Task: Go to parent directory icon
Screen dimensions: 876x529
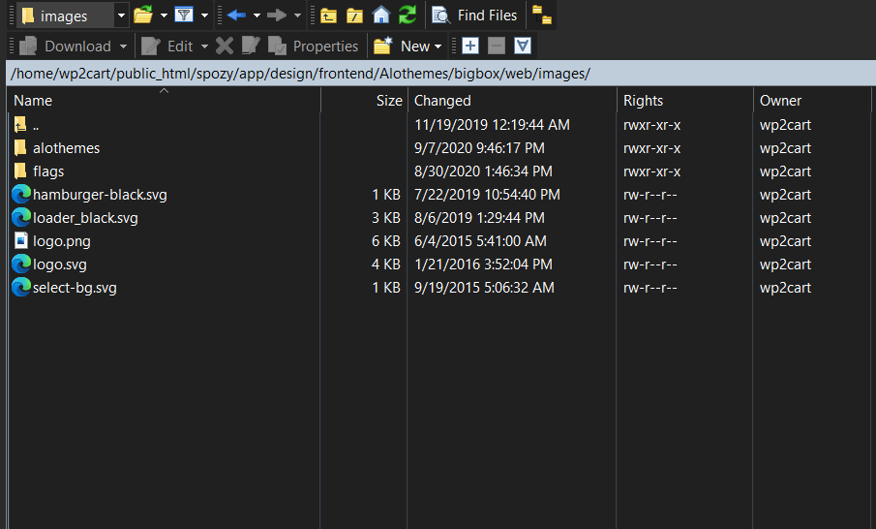Action: (330, 16)
